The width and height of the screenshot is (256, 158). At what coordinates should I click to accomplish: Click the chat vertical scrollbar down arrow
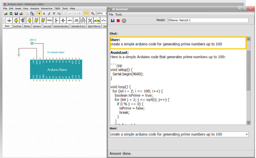click(248, 122)
